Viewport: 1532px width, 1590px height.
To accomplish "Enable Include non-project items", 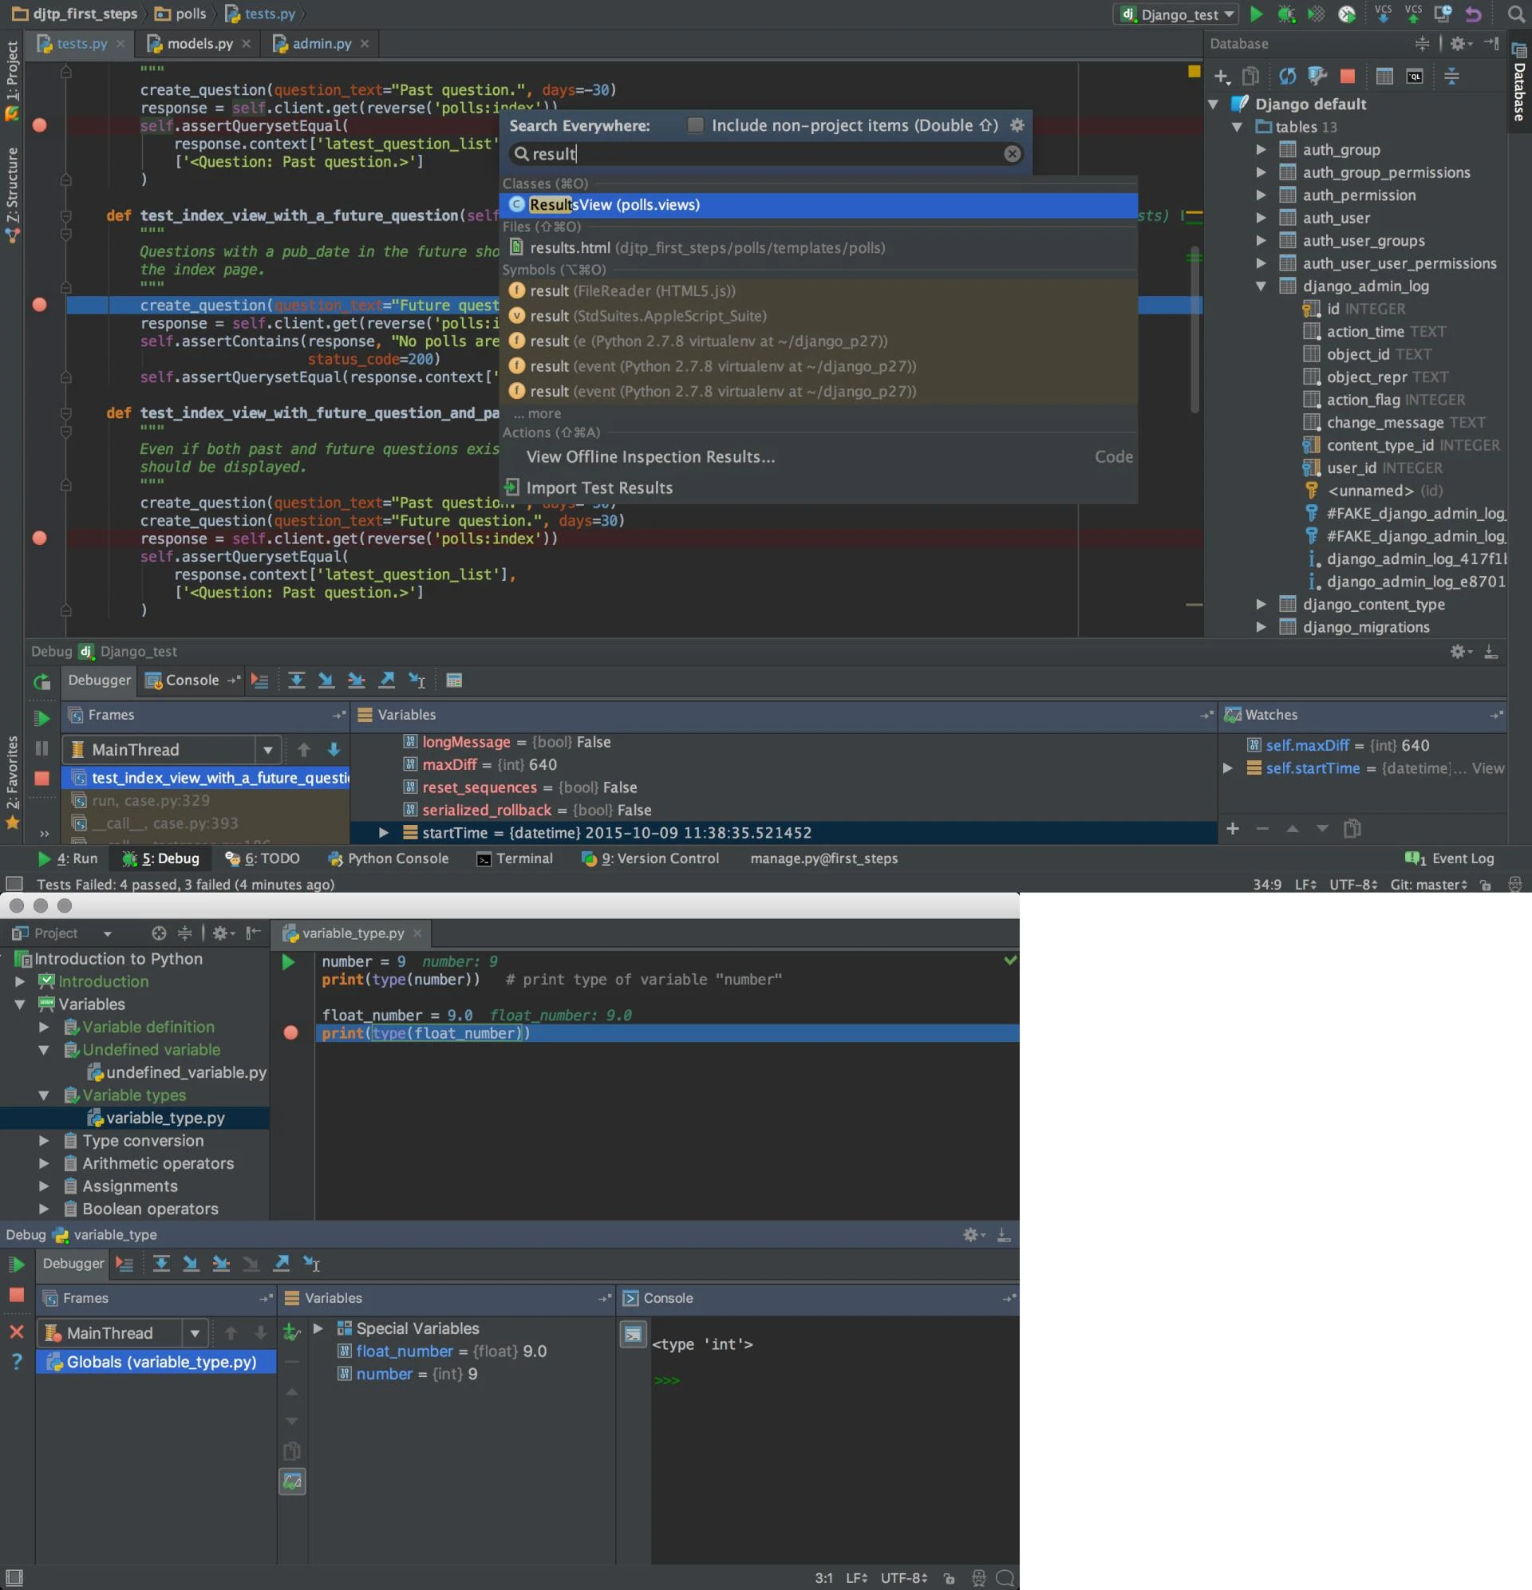I will coord(696,126).
